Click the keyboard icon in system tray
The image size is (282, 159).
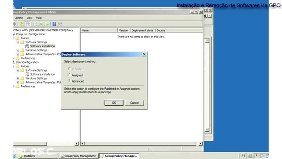[x=250, y=156]
